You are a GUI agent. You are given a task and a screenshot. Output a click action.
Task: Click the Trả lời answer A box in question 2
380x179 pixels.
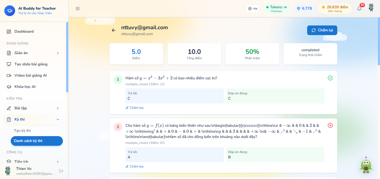175,155
